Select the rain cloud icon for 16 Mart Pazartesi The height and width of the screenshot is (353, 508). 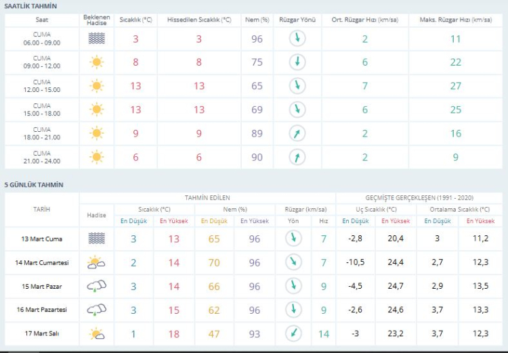click(96, 310)
